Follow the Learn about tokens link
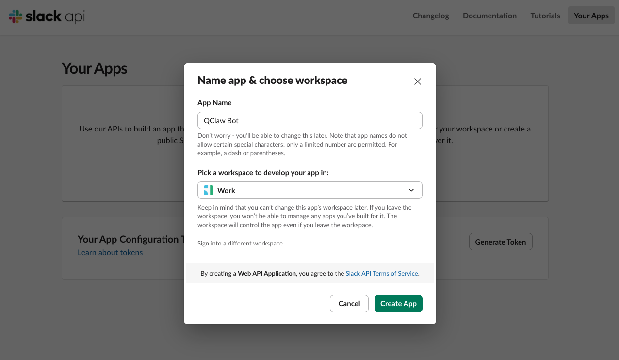Image resolution: width=619 pixels, height=360 pixels. tap(110, 253)
